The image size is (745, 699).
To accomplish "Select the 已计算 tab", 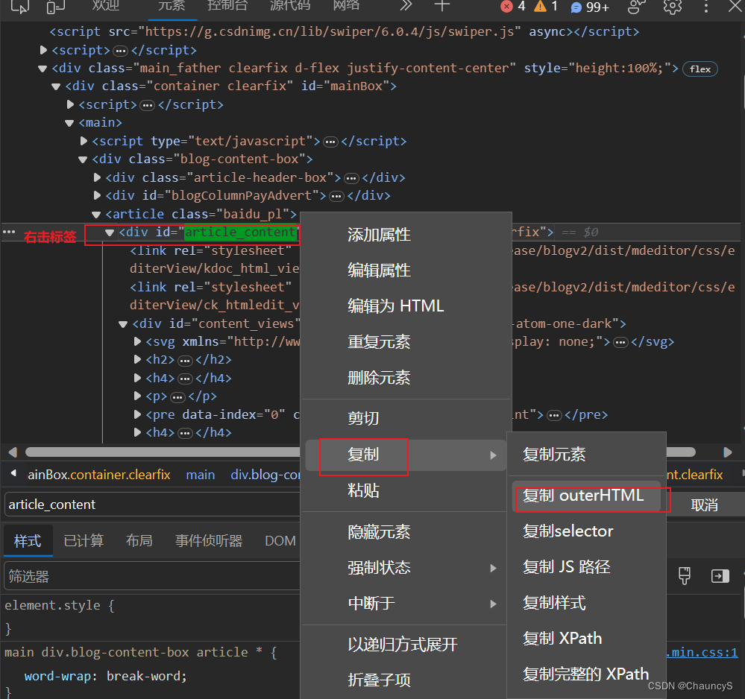I will 84,541.
